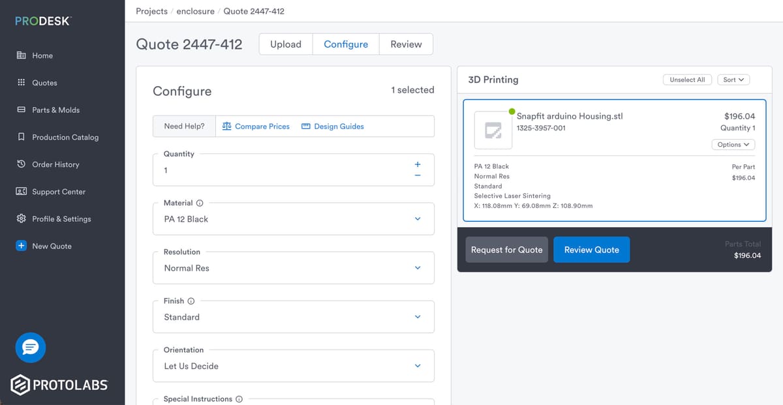This screenshot has width=783, height=405.
Task: Click the Parts & Molds icon
Action: click(21, 110)
